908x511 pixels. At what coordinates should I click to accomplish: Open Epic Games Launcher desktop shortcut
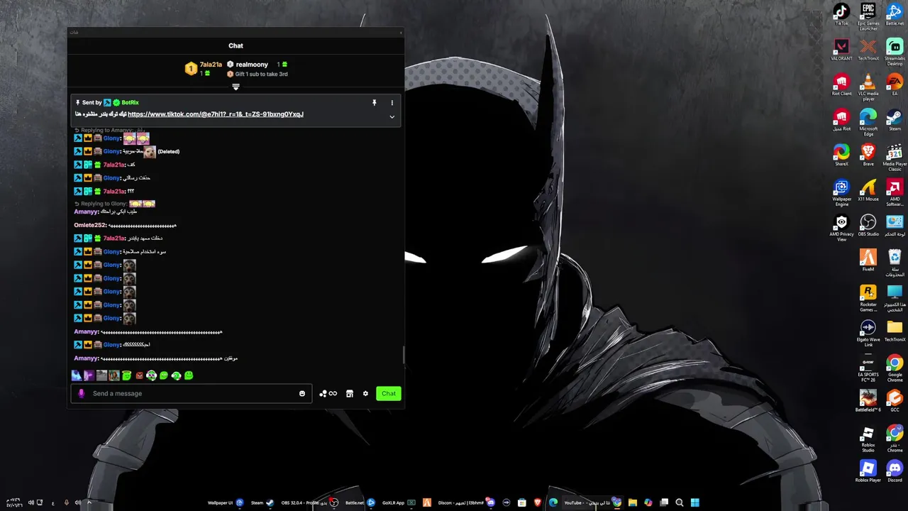pos(868,17)
